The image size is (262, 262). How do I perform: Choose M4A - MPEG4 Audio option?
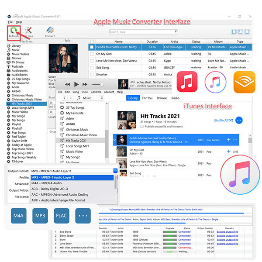[72, 183]
